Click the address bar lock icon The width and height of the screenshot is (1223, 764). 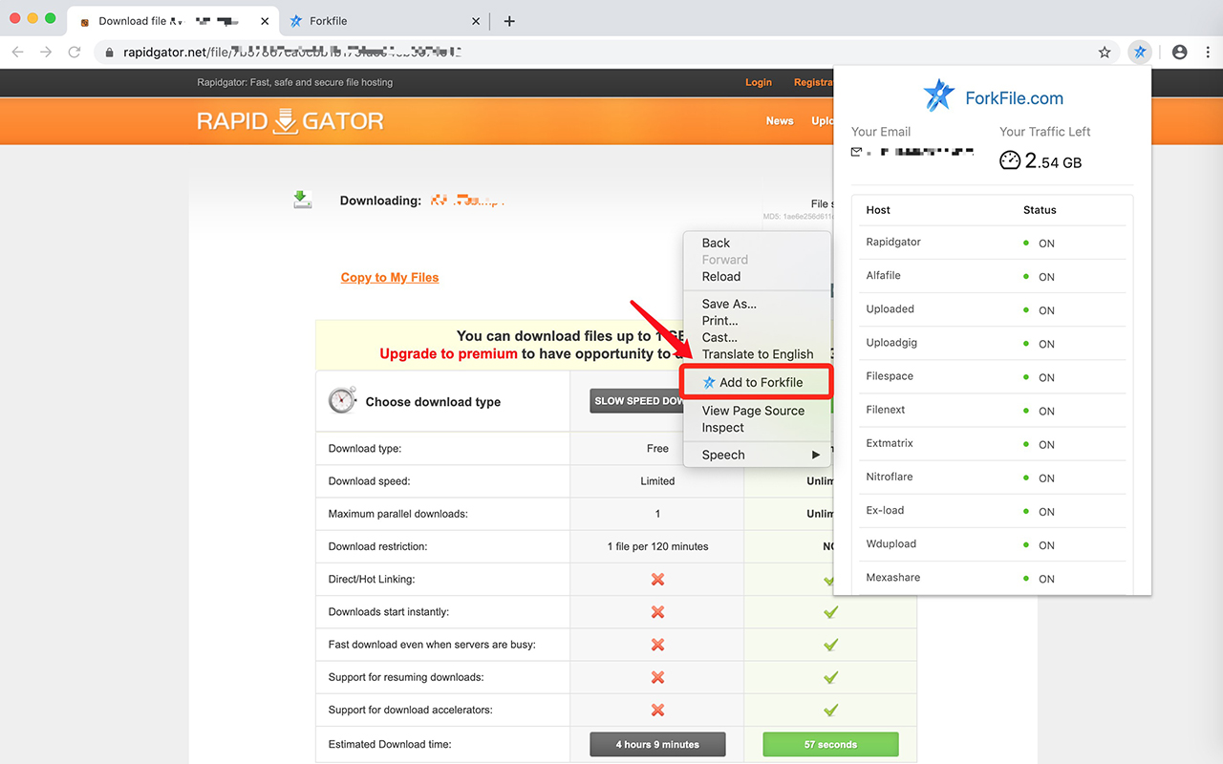[x=109, y=53]
